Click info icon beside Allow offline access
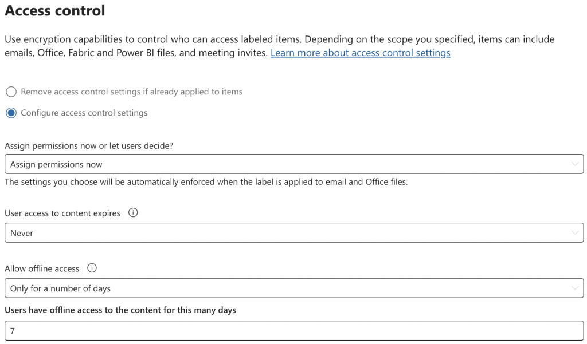 point(92,268)
